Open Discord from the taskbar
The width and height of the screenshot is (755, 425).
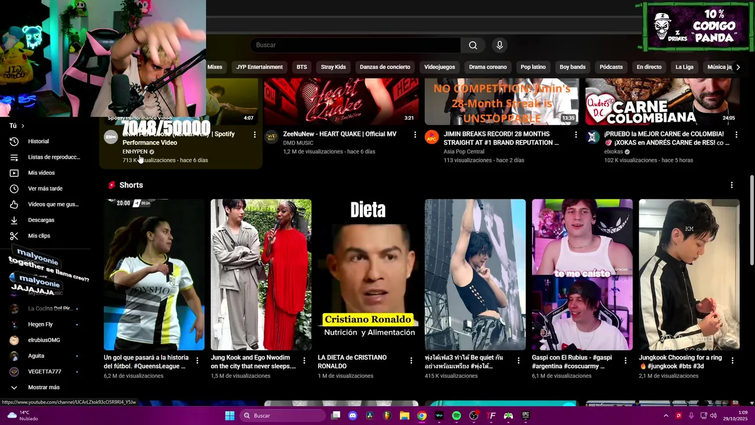pos(353,416)
